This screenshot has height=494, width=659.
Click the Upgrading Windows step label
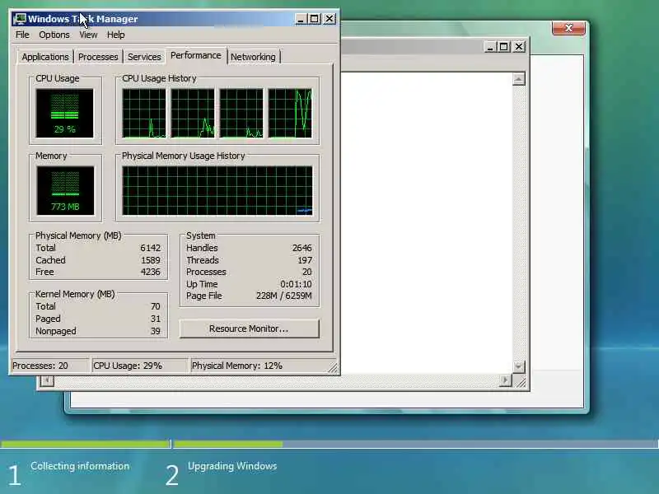tap(232, 466)
